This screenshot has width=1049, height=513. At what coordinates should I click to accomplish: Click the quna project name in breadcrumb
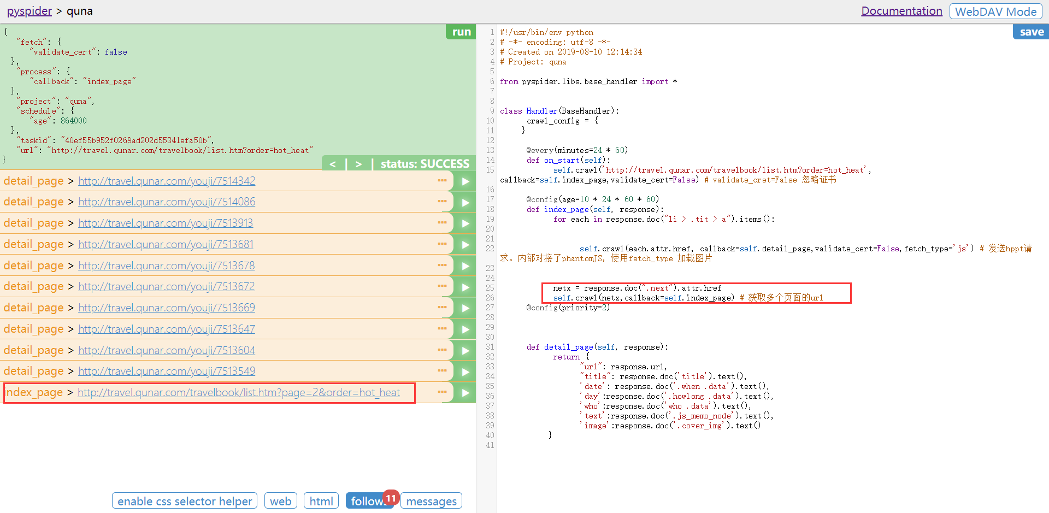coord(80,11)
